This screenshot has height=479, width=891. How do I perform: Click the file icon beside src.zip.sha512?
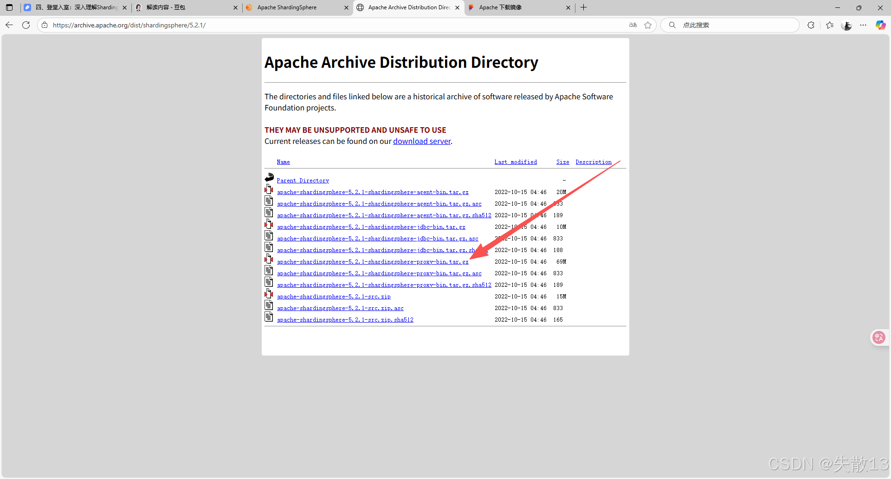269,317
